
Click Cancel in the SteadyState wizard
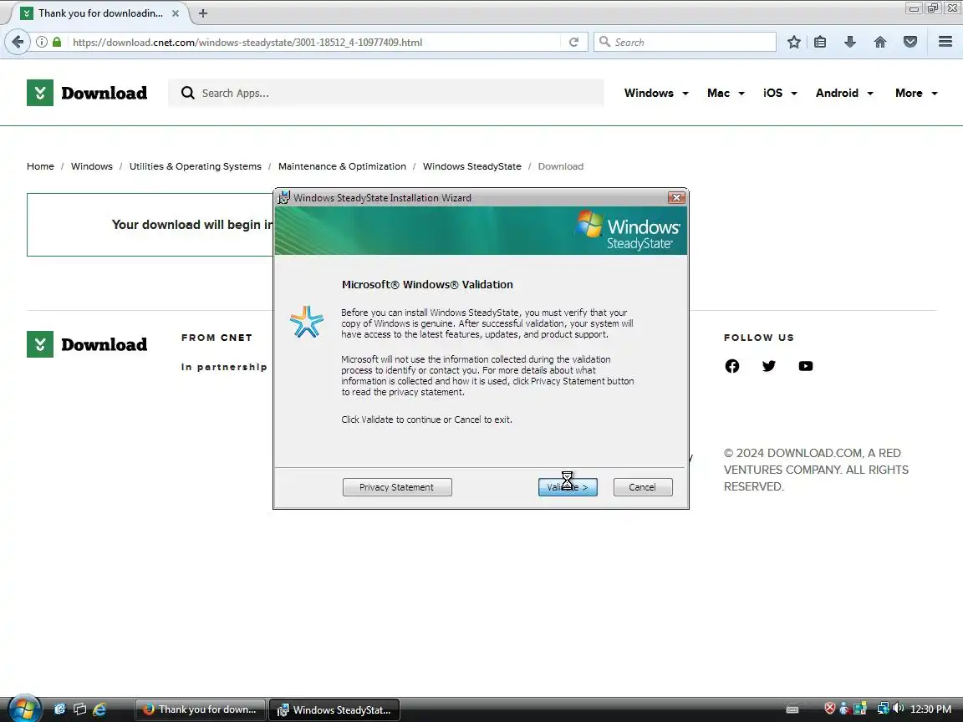(642, 487)
